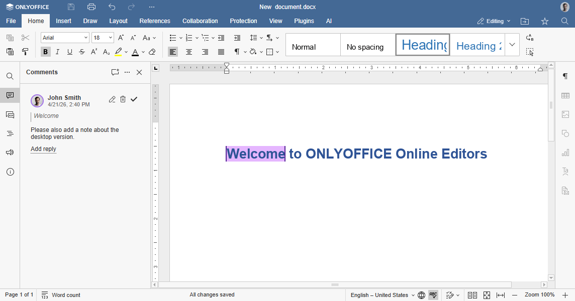Open table settings in right sidebar
575x301 pixels.
(x=565, y=95)
